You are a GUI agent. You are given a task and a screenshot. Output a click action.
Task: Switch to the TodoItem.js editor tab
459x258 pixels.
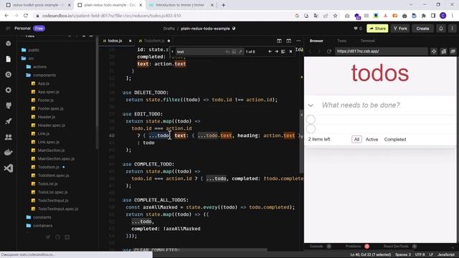[154, 41]
